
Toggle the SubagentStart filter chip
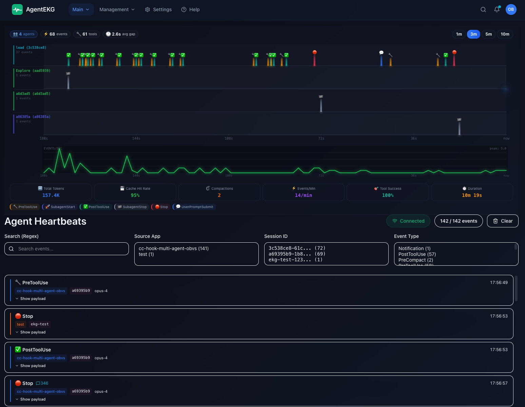(x=60, y=207)
